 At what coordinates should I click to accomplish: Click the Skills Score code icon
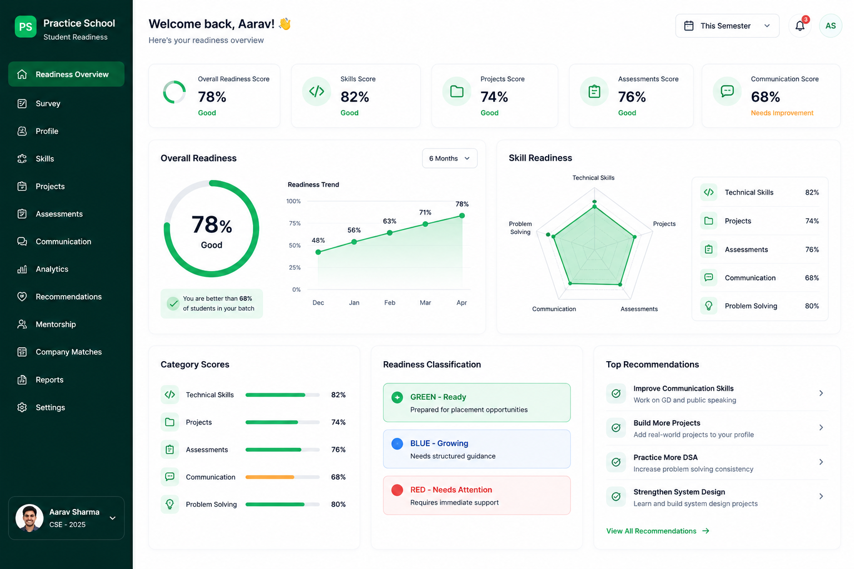click(x=316, y=91)
